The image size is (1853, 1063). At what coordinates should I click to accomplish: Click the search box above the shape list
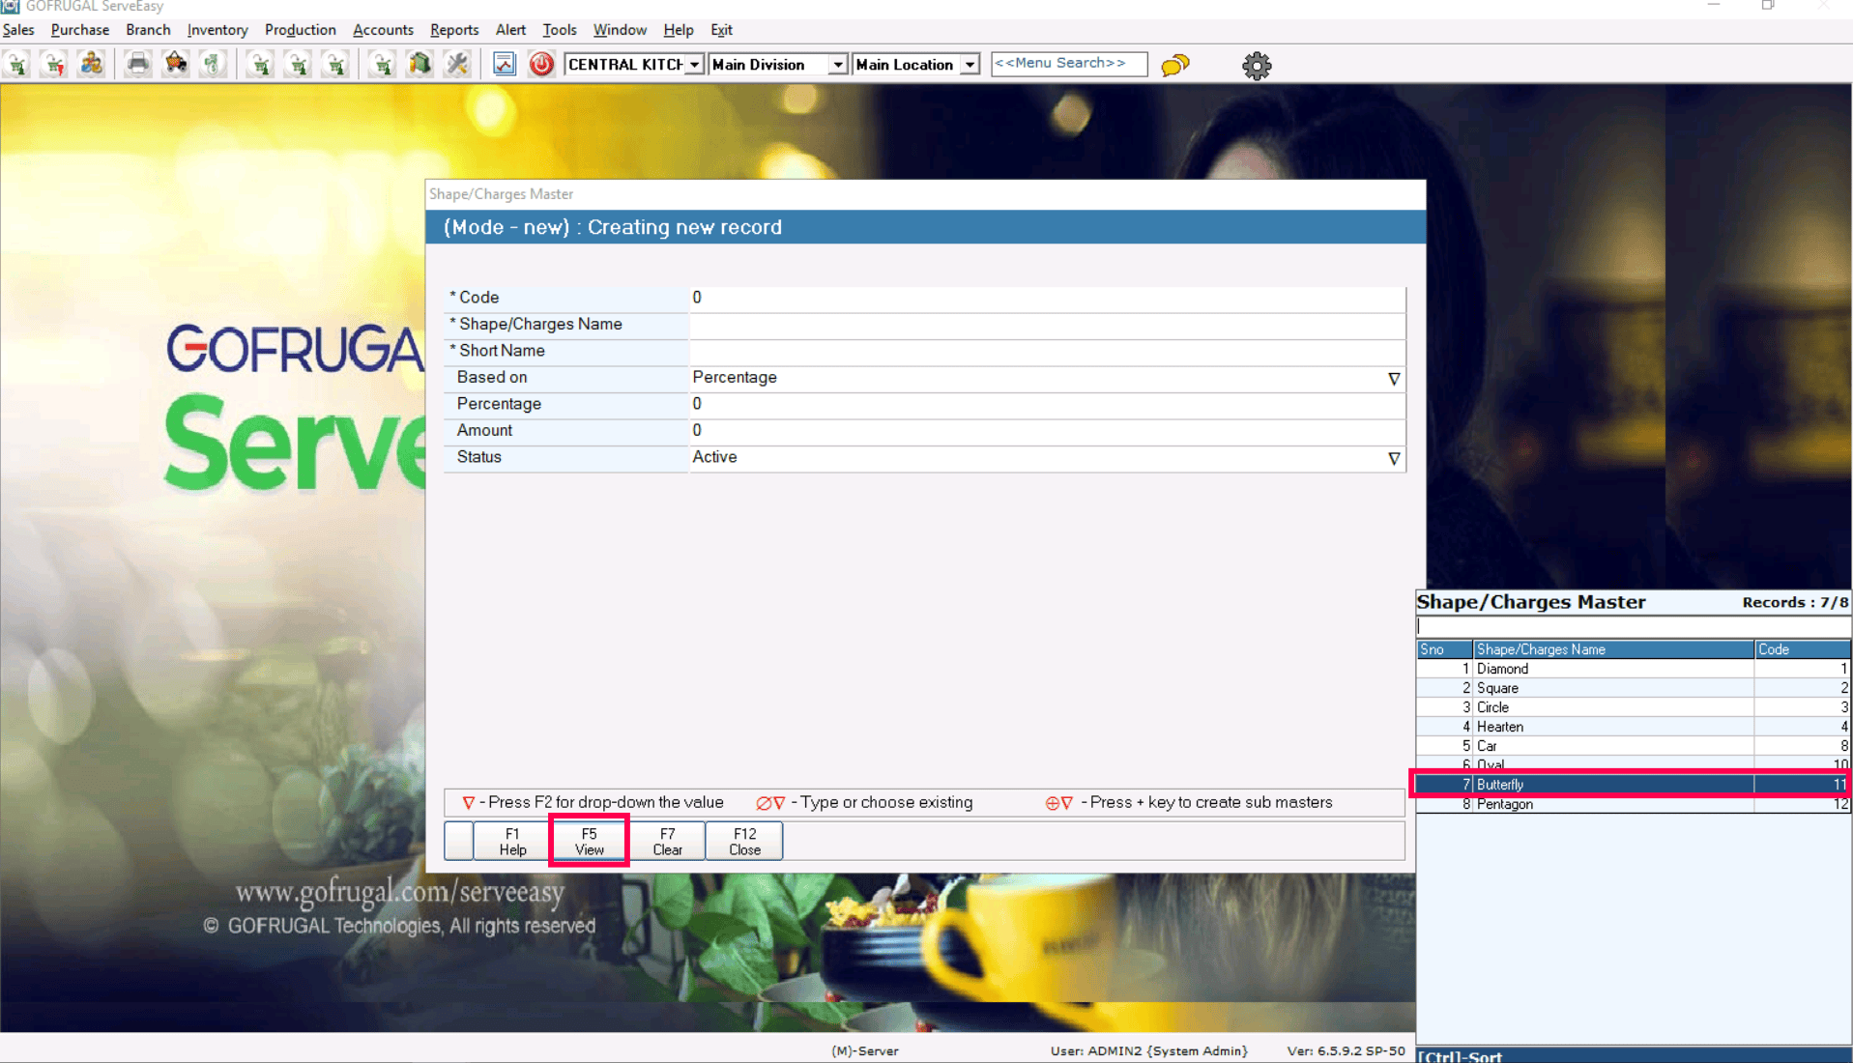point(1634,626)
